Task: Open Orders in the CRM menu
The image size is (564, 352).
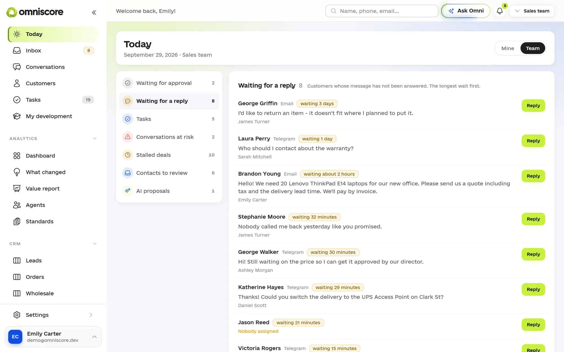Action: [53, 277]
